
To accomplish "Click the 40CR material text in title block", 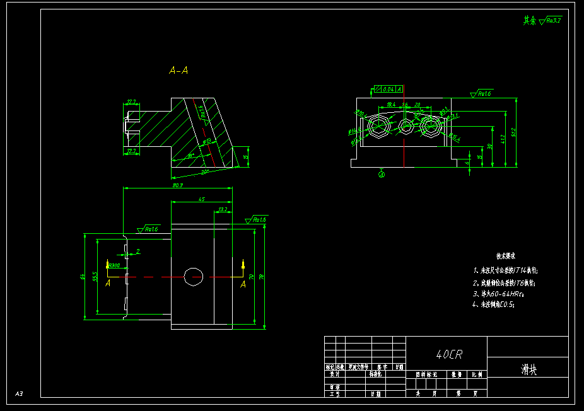I will tap(449, 354).
